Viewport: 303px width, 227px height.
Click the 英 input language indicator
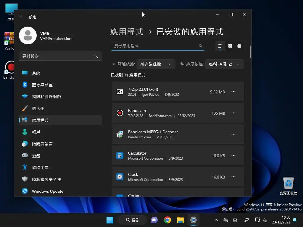click(x=235, y=220)
